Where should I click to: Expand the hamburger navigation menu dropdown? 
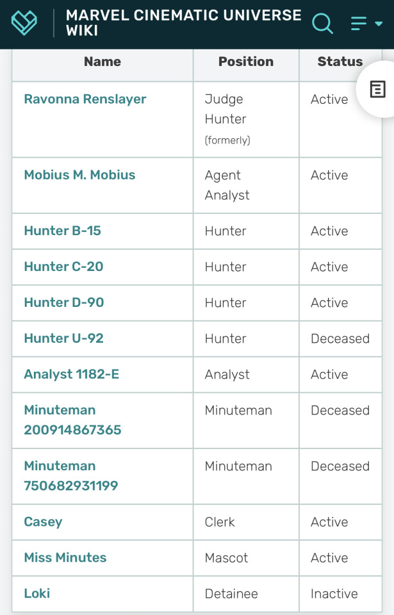pos(366,24)
